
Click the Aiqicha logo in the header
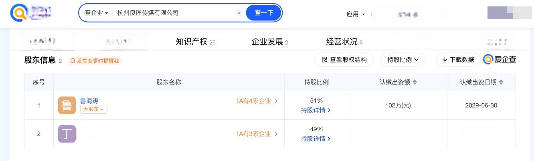[18, 13]
